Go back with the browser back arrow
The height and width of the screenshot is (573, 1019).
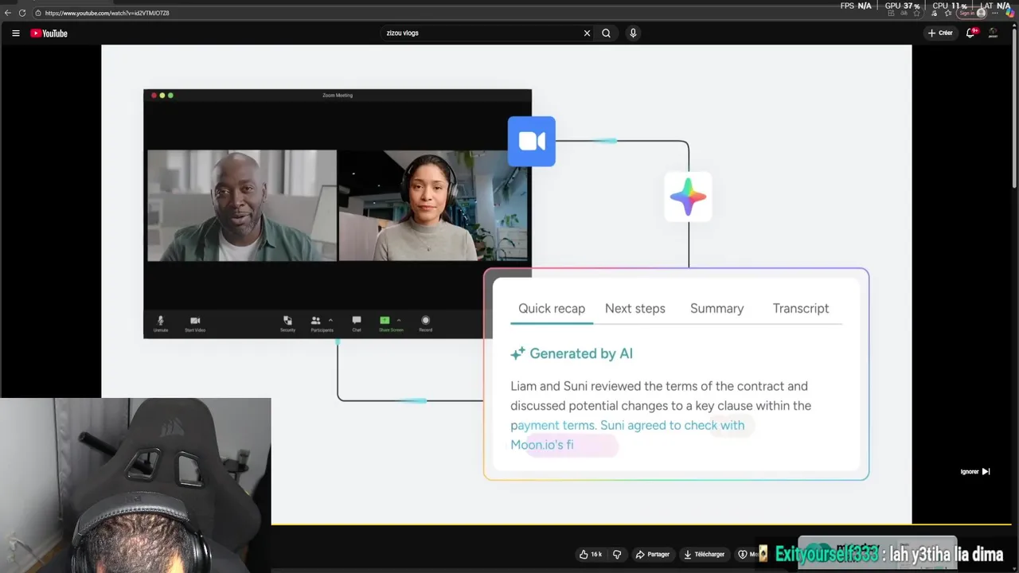8,13
